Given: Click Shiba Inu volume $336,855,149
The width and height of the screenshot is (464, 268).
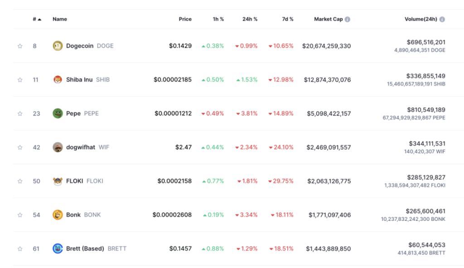Looking at the screenshot, I should click(426, 76).
